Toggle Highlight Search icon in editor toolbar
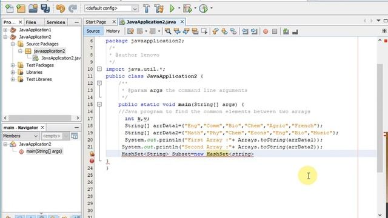The height and width of the screenshot is (218, 388). click(x=195, y=31)
